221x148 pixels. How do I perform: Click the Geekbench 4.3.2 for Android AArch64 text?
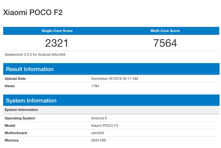[x=35, y=55]
